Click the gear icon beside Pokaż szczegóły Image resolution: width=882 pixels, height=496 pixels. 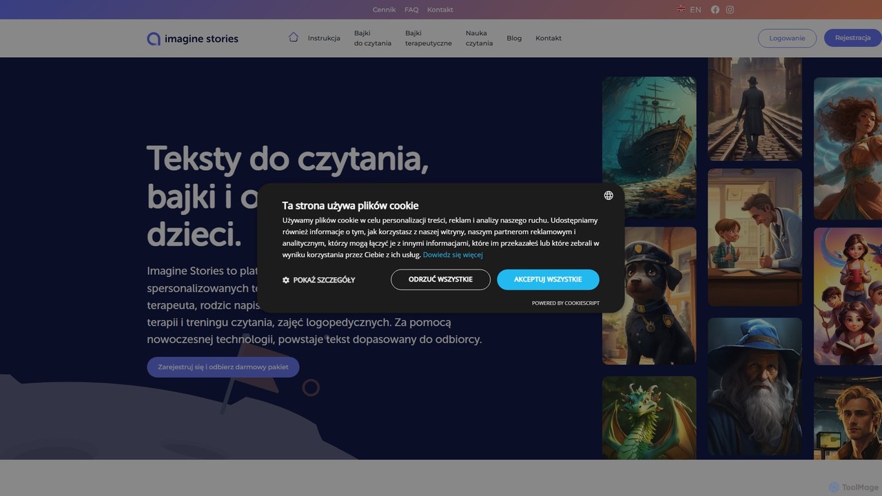tap(286, 280)
